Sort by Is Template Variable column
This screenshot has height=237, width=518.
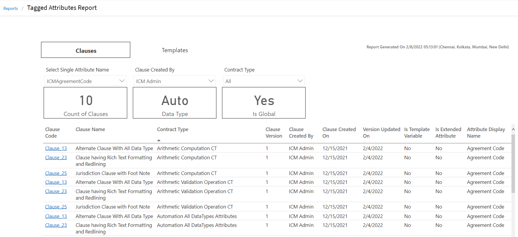click(x=417, y=133)
